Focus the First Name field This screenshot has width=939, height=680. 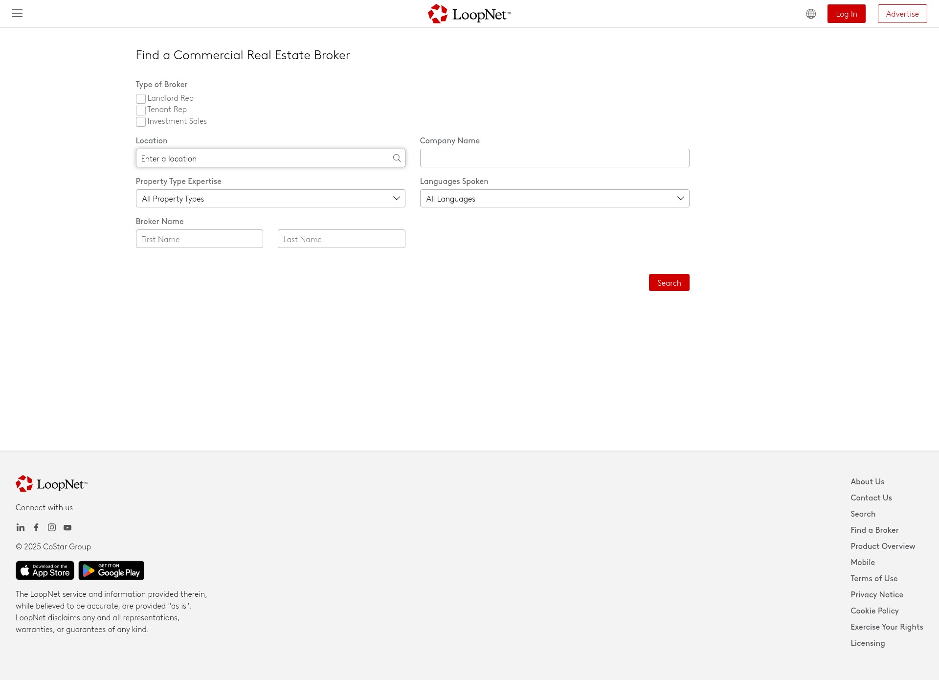point(200,239)
